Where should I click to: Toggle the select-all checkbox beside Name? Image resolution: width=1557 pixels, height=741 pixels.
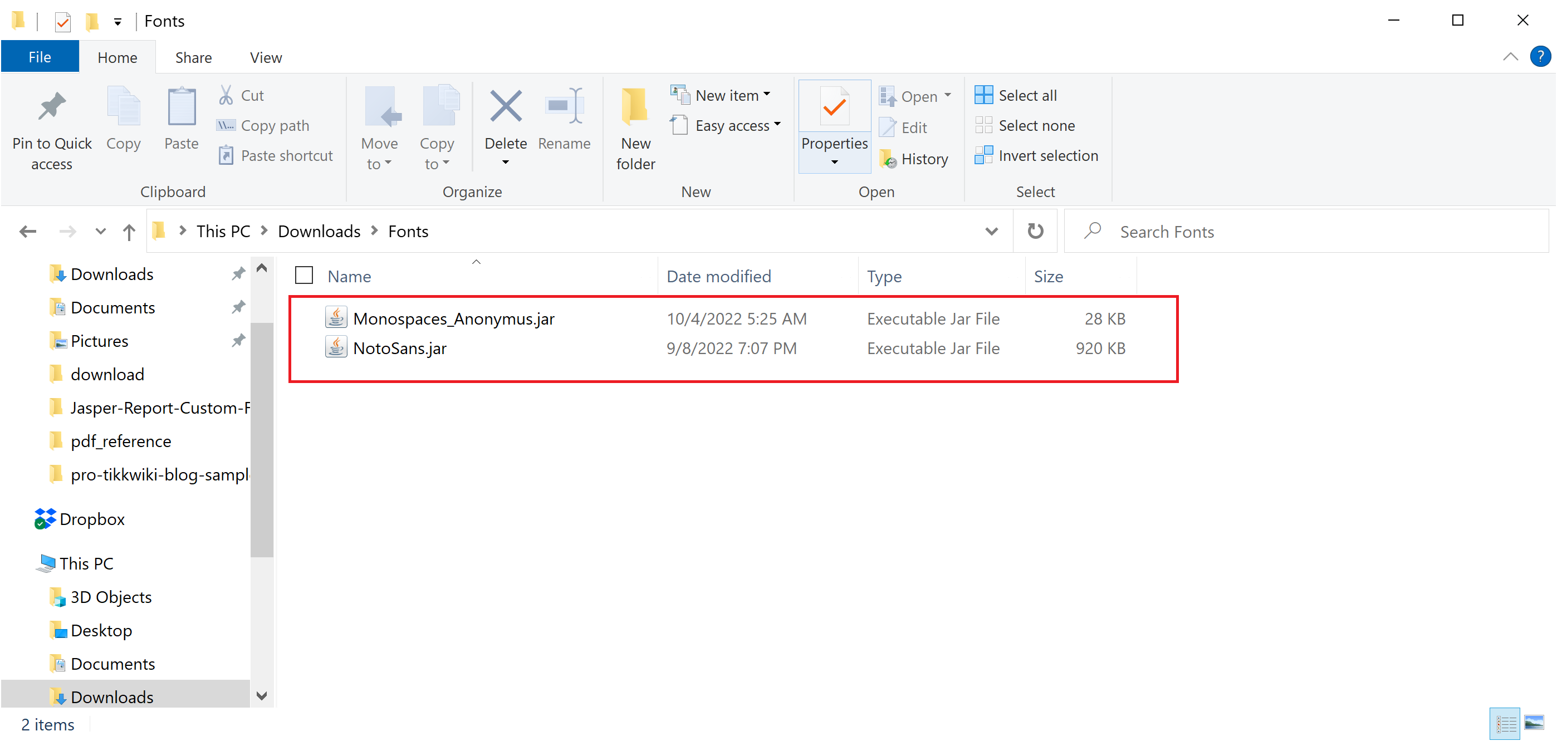click(304, 276)
